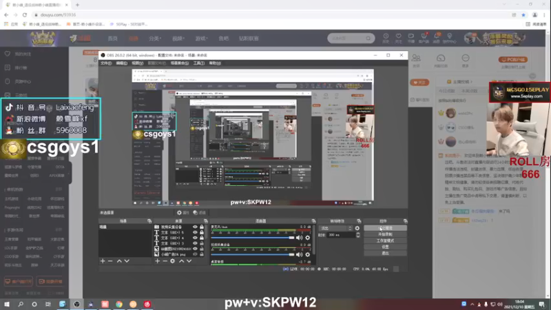Pop out the 来源 dock panel icon
This screenshot has height=310, width=551.
pos(206,221)
